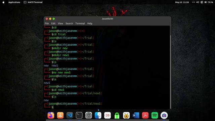Click the 'new new1' ls output line

point(51,66)
